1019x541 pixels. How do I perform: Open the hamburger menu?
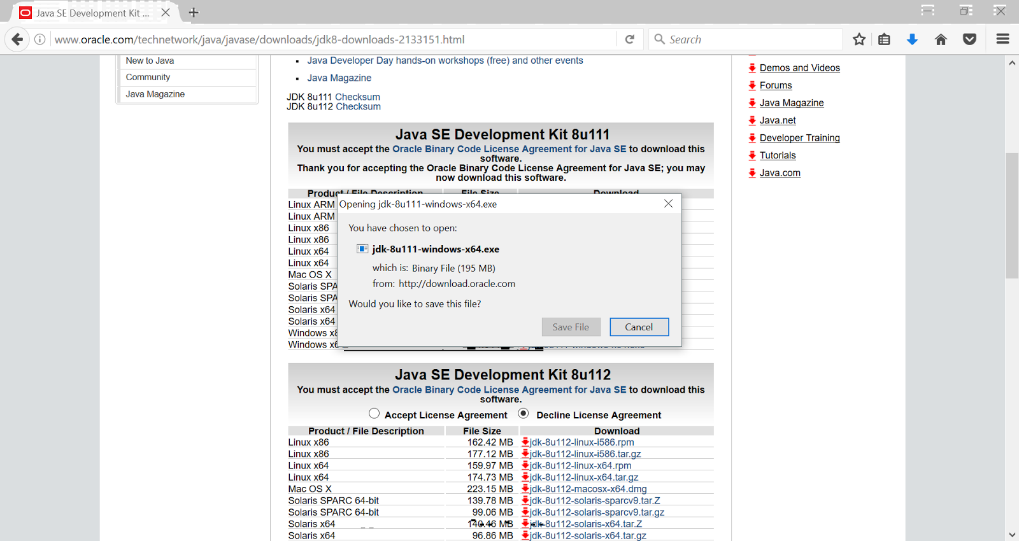click(1002, 39)
